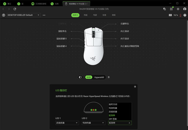Click the LED 指示灯 heading
188x130 pixels.
click(x=61, y=90)
